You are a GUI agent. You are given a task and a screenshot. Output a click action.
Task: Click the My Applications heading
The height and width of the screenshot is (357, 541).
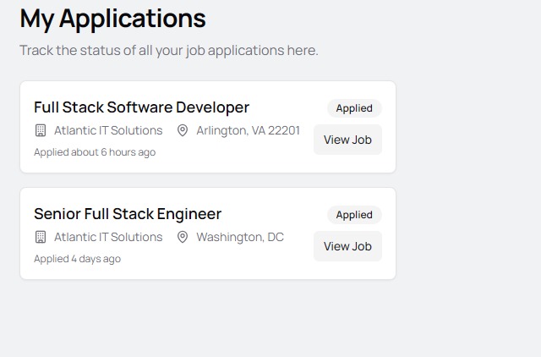[x=112, y=19]
